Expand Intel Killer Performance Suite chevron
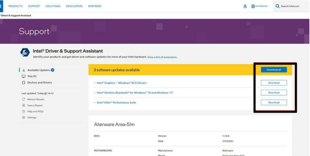The height and width of the screenshot is (156, 310). click(x=94, y=103)
